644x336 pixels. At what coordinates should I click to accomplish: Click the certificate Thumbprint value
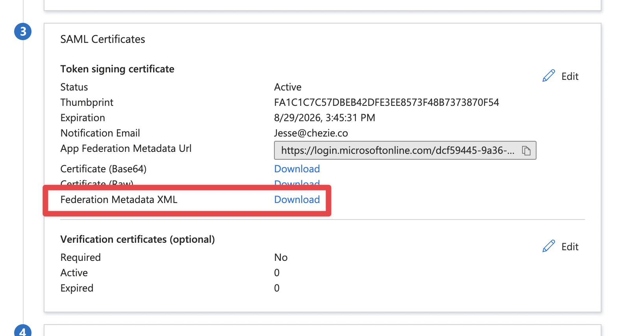pyautogui.click(x=386, y=103)
